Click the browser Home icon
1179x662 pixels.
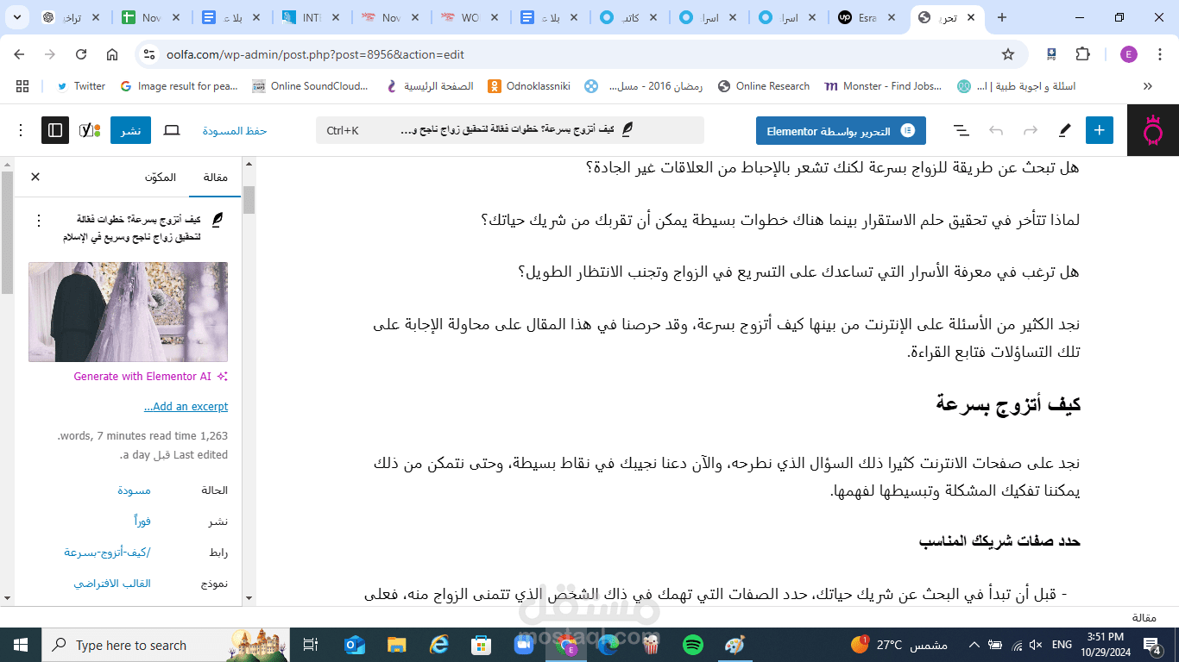tap(112, 54)
